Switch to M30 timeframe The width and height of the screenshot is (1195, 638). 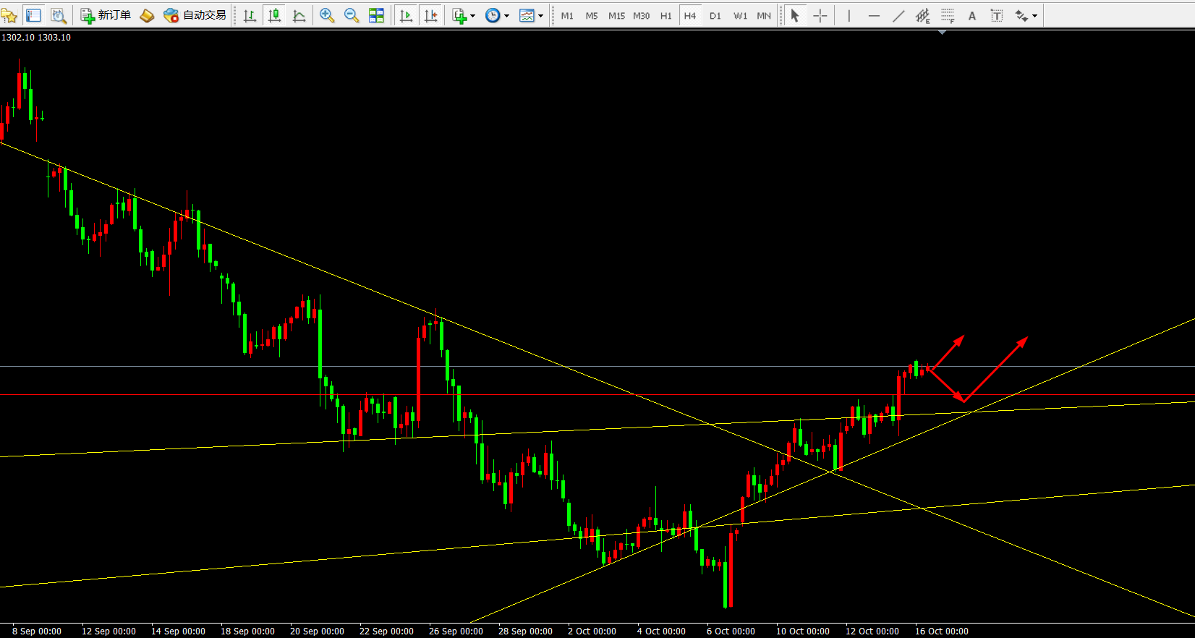pos(642,15)
